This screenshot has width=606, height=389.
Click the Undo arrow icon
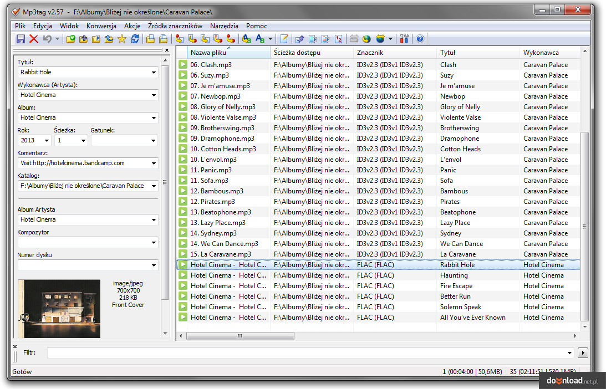47,39
